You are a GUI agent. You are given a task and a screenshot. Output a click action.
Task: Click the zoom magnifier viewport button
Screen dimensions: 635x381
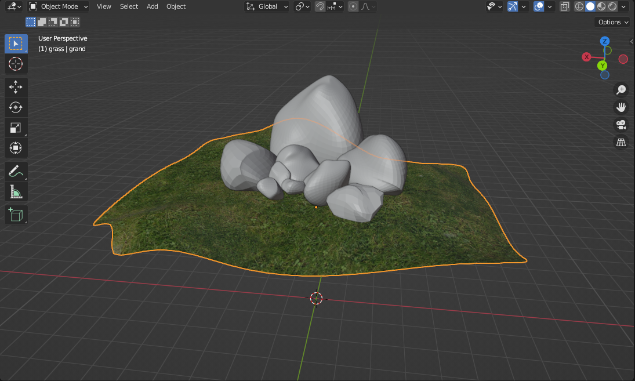621,89
